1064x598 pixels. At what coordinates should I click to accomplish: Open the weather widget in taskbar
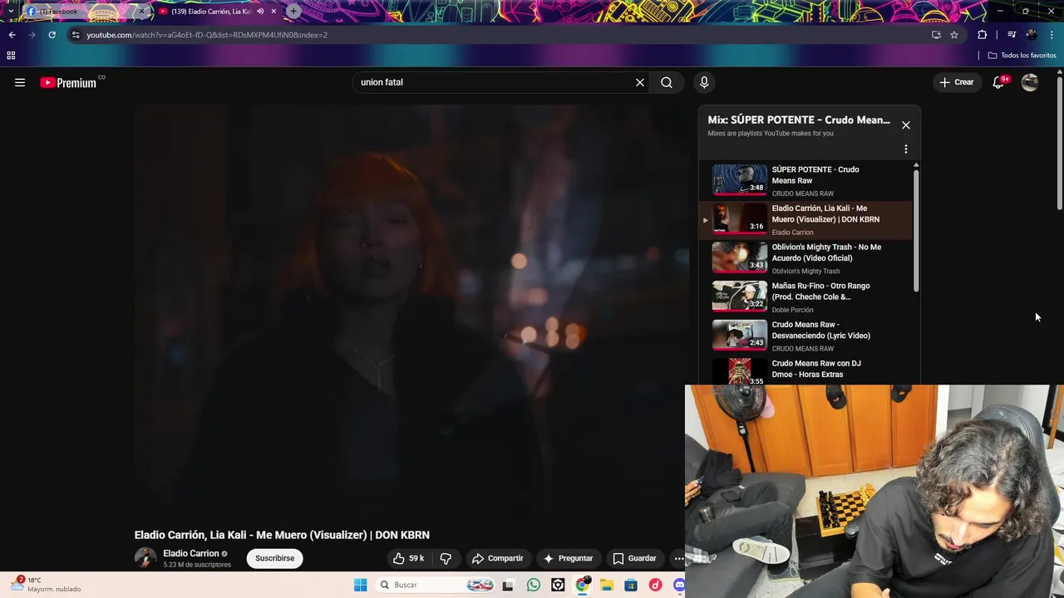46,585
